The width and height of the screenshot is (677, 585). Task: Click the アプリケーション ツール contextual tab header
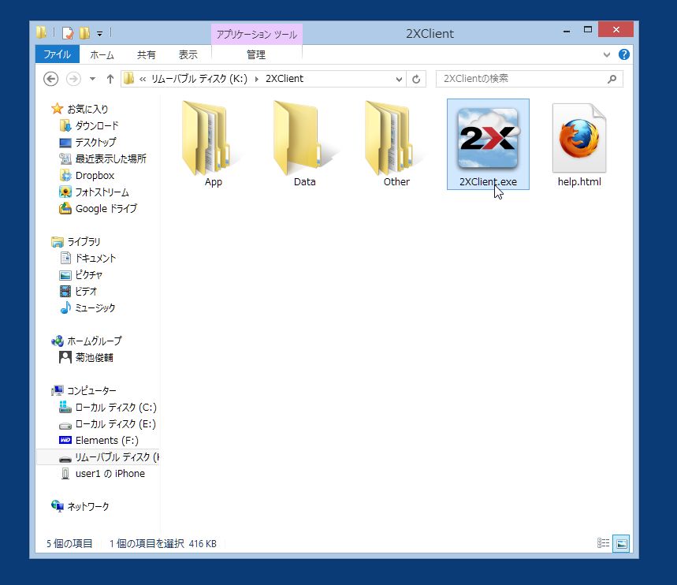[256, 34]
